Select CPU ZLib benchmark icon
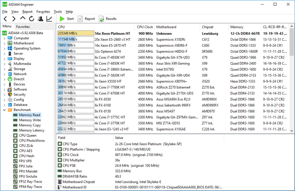Image resolution: width=295 pixels, height=191 pixels. click(15, 146)
